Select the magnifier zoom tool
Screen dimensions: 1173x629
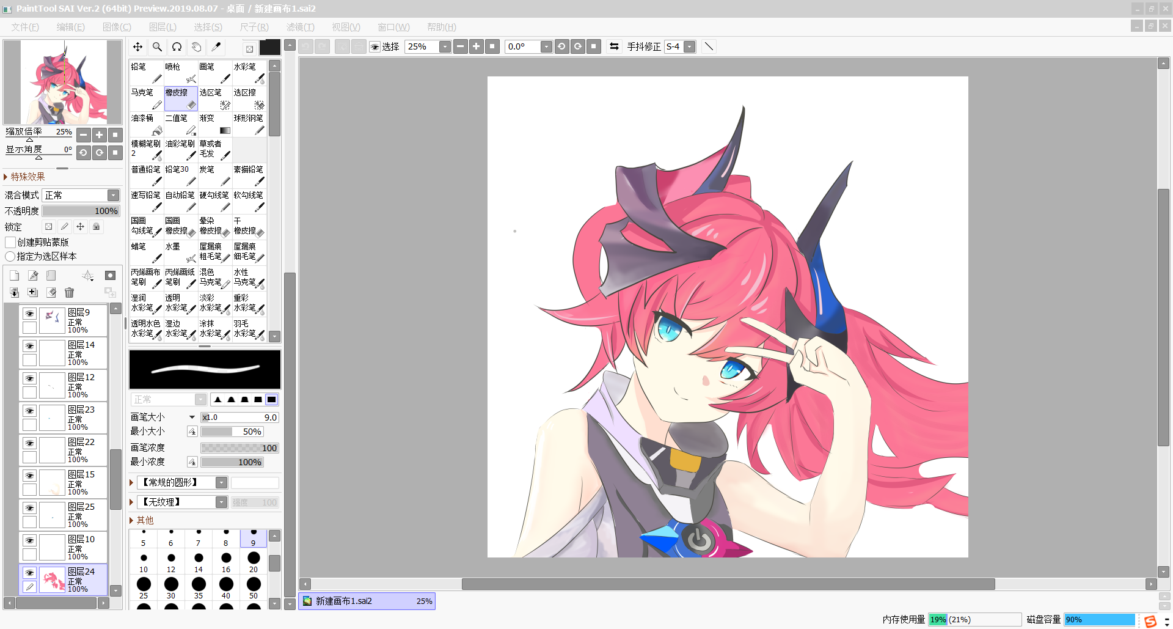point(158,47)
